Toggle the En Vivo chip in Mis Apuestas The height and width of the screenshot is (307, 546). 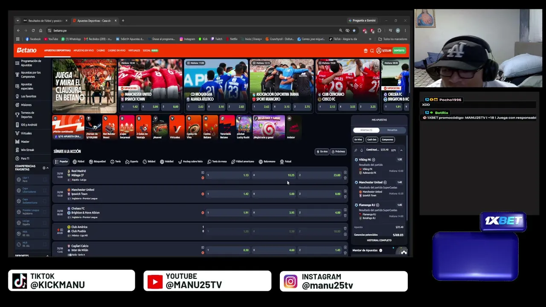358,139
